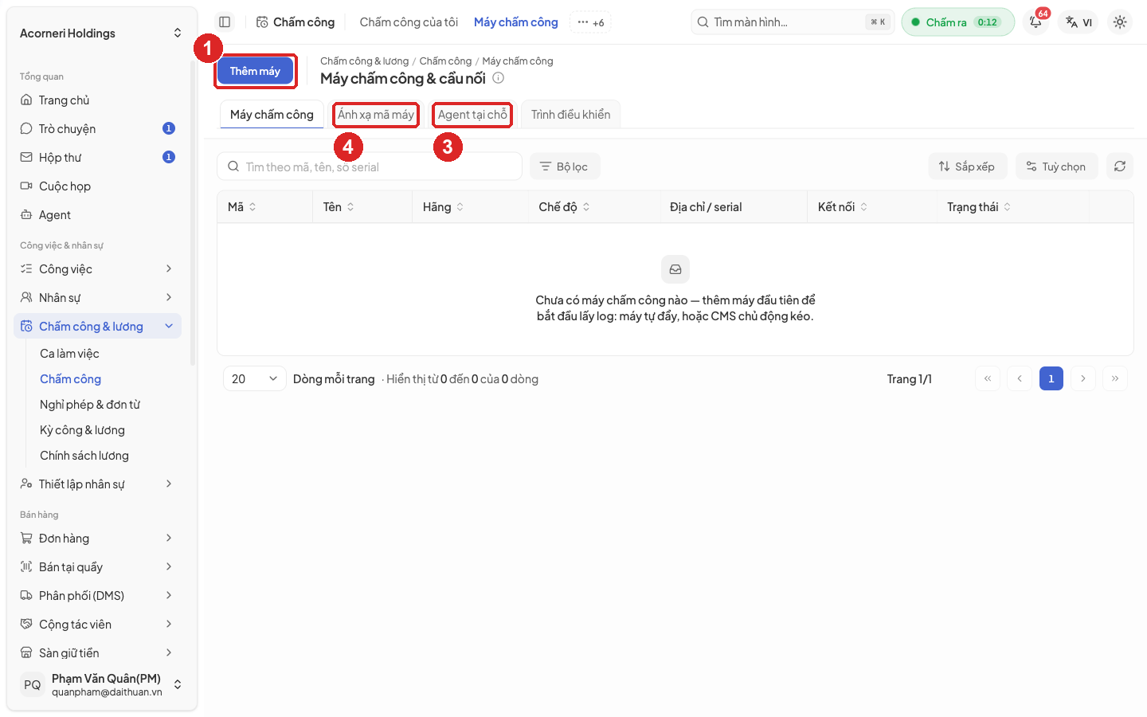The image size is (1147, 717).
Task: Focus the device search field
Action: (x=370, y=167)
